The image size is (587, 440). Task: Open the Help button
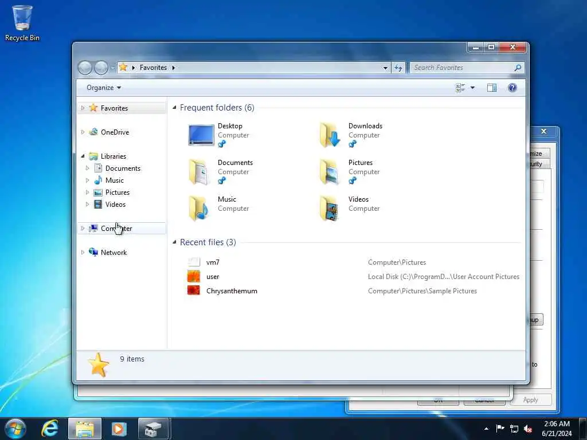click(512, 88)
